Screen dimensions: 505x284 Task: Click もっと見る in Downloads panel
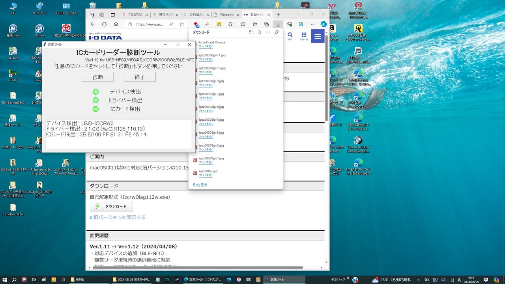(200, 185)
